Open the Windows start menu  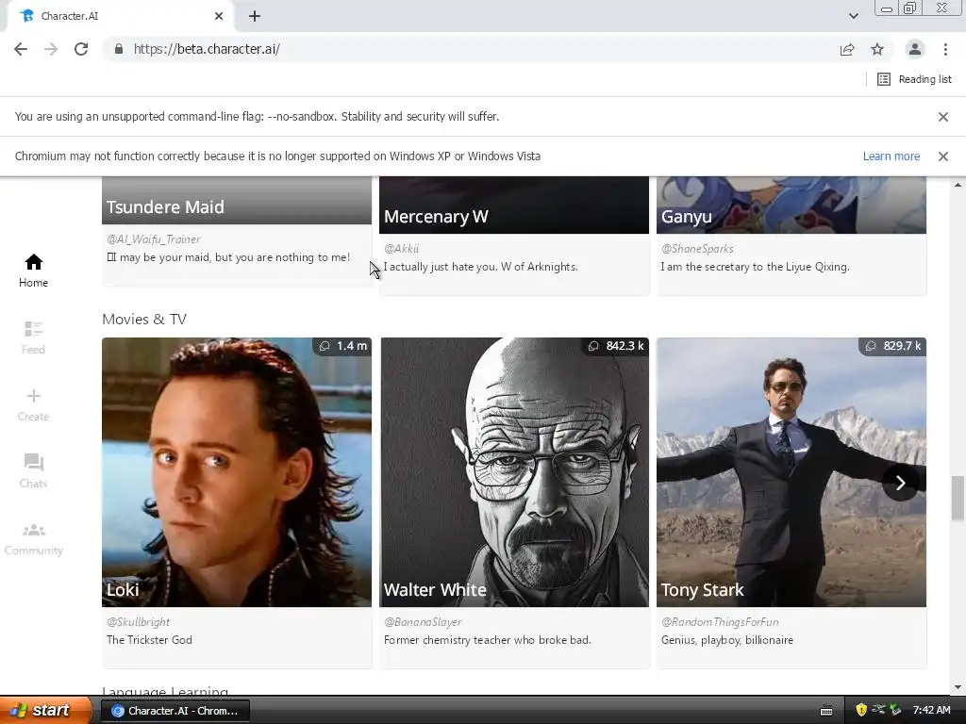pyautogui.click(x=45, y=710)
